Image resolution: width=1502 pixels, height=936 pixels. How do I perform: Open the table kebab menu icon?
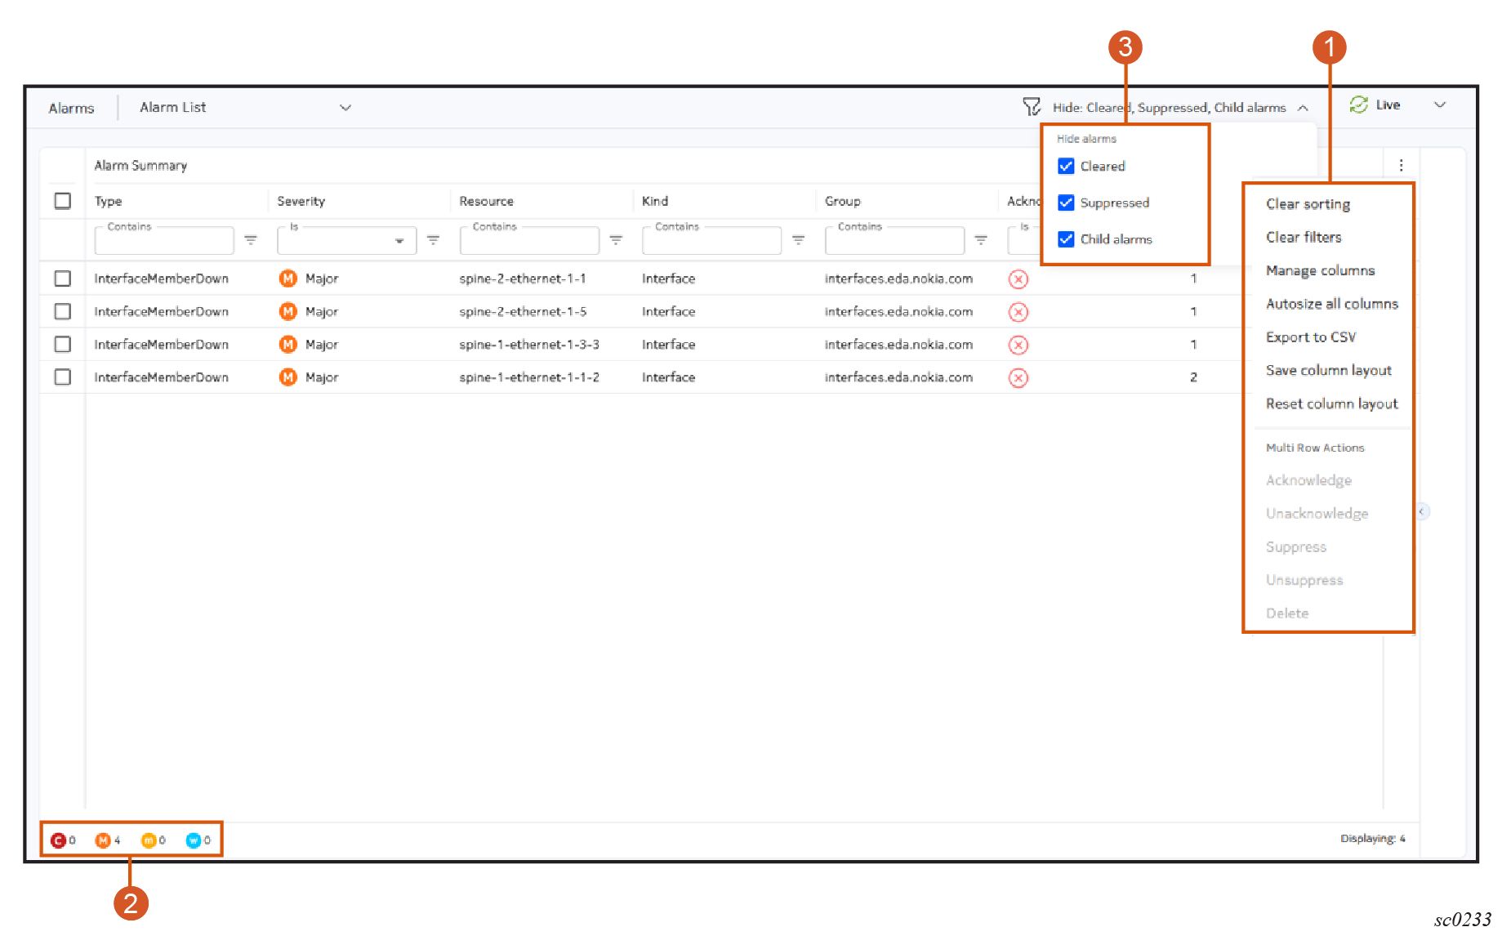(1401, 166)
